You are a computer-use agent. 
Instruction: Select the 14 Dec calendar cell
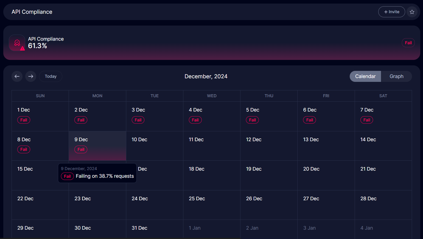click(x=383, y=146)
